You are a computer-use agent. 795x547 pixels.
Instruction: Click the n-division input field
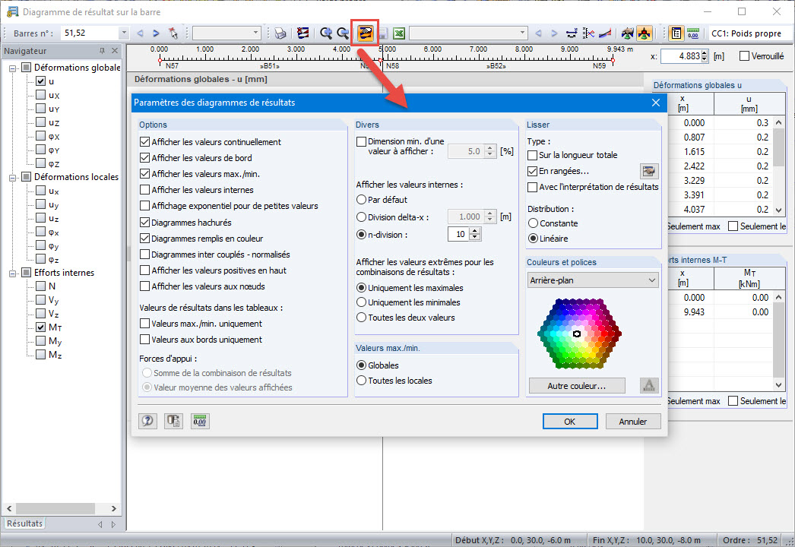[x=459, y=234]
